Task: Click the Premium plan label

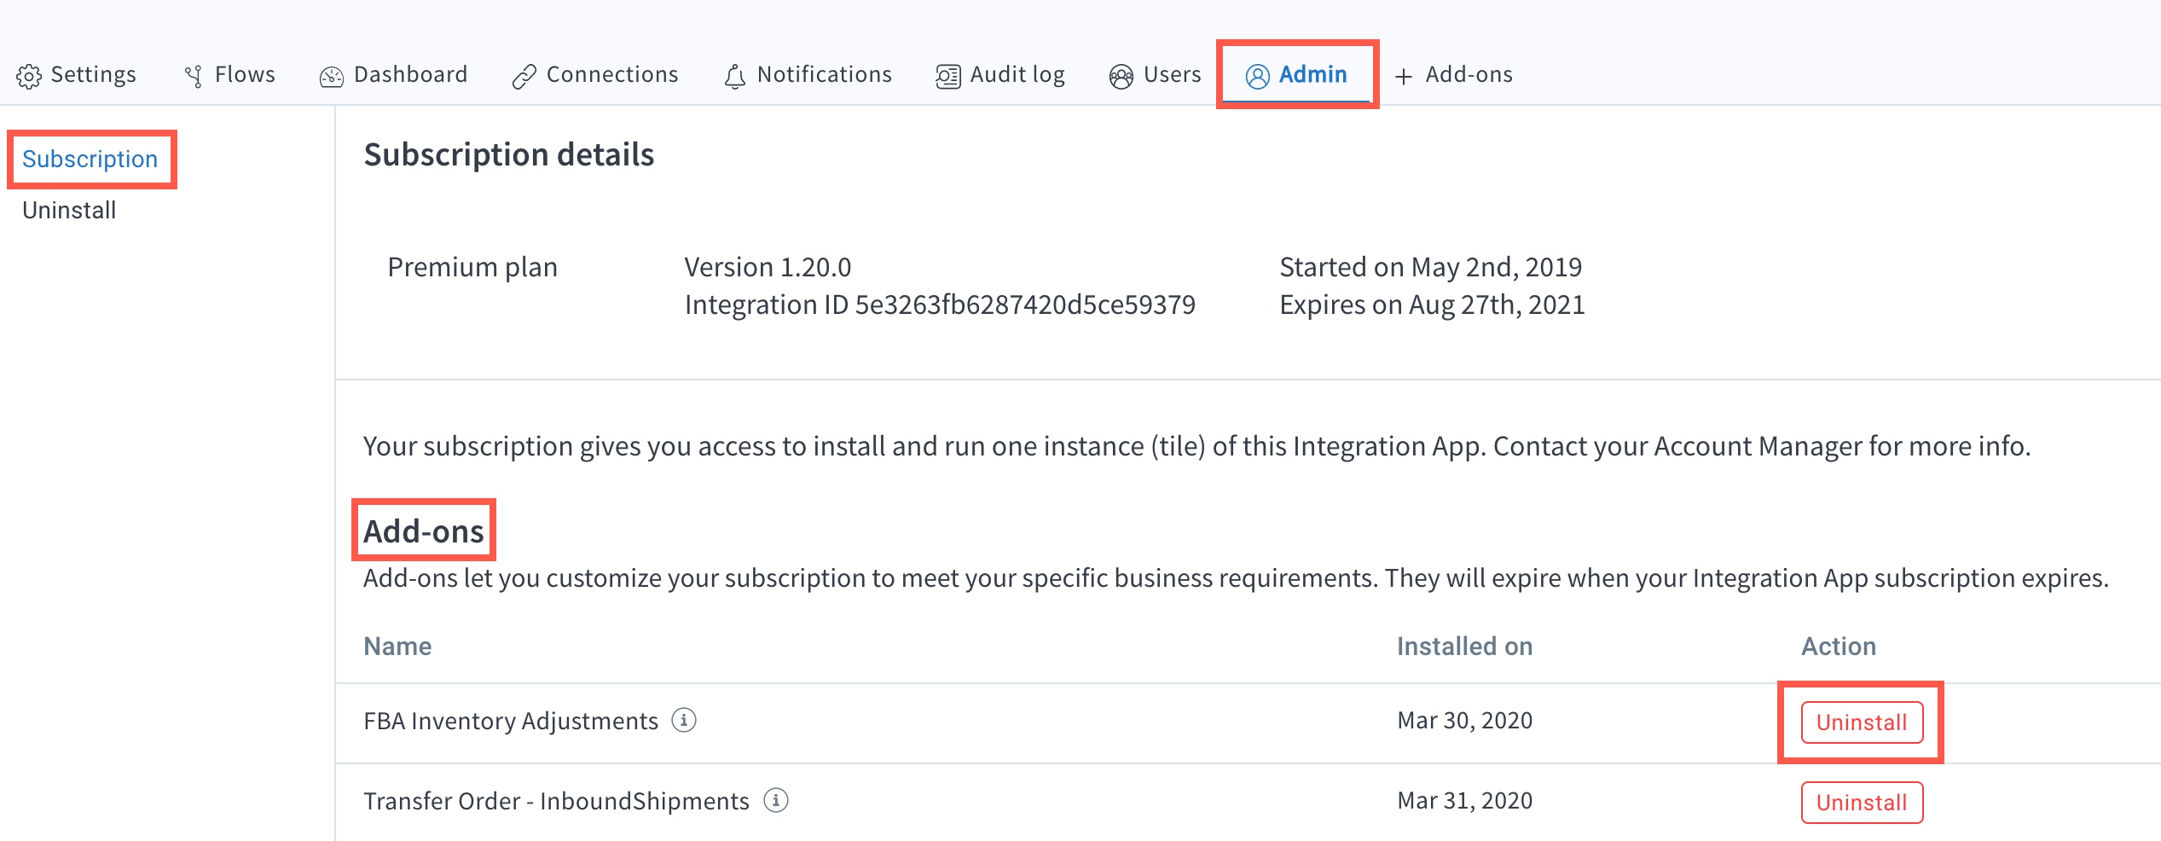Action: (472, 268)
